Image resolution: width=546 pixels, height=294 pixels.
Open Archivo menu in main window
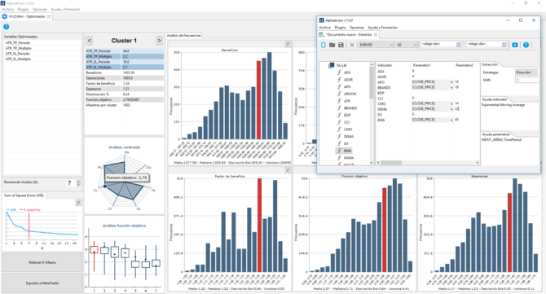pos(7,10)
